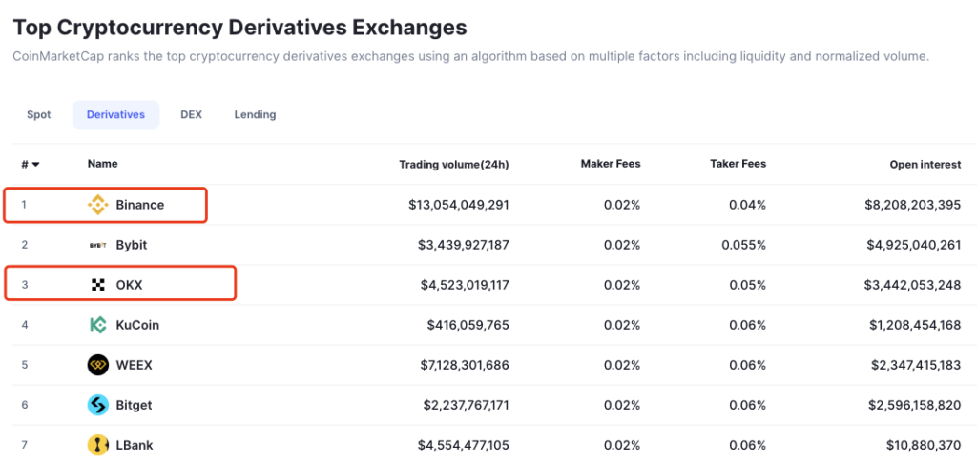Image resolution: width=977 pixels, height=461 pixels.
Task: Click WEEX open interest $2,347,415,183
Action: click(916, 365)
